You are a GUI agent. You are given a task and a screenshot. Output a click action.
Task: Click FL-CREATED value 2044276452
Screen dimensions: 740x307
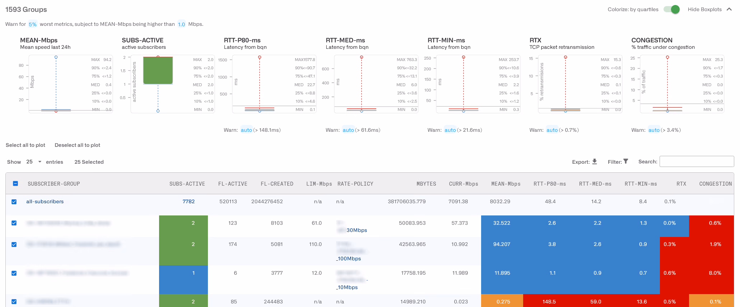pyautogui.click(x=267, y=201)
